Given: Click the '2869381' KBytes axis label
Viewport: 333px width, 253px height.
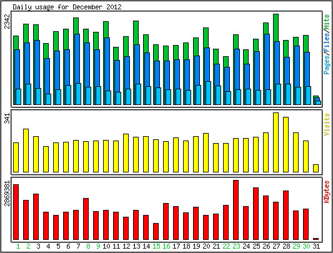Looking at the screenshot, I should click(7, 193).
